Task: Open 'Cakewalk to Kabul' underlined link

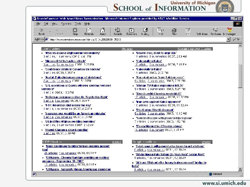Action: 149,61
